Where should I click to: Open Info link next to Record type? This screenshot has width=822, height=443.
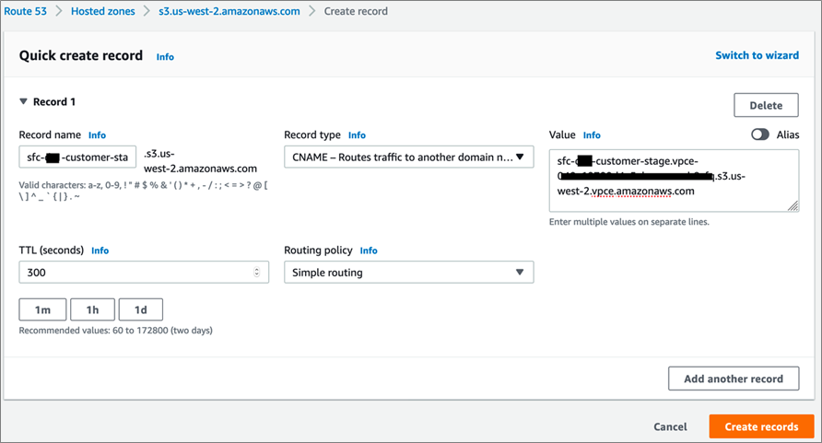[x=357, y=135]
